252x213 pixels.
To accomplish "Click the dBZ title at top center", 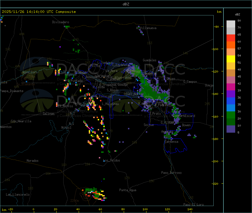I will [126, 4].
